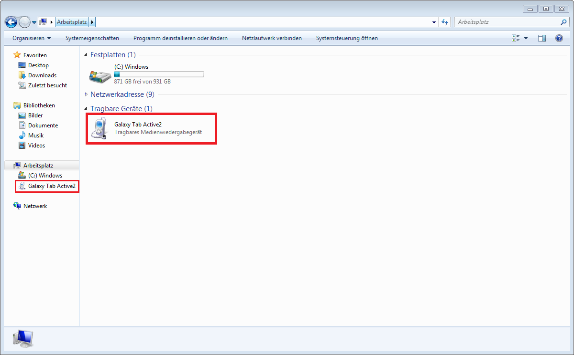This screenshot has height=355, width=574.
Task: Click the C: drive storage usage bar
Action: coord(159,74)
